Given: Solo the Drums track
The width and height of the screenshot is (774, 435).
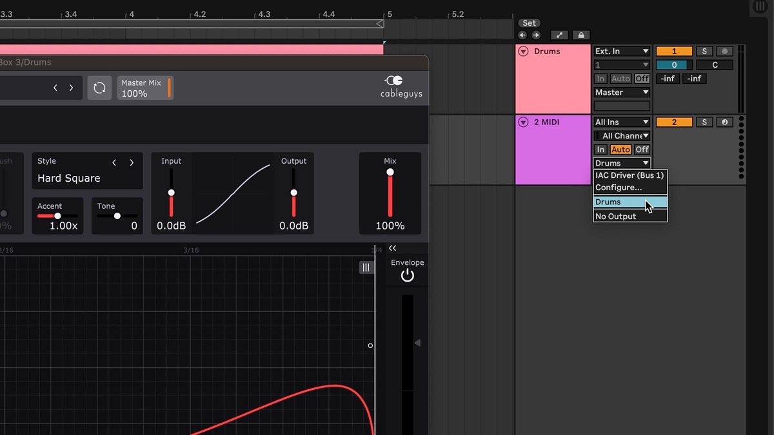Looking at the screenshot, I should tap(704, 51).
